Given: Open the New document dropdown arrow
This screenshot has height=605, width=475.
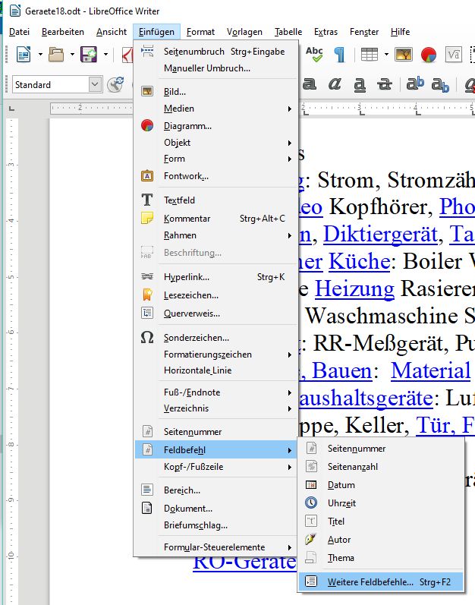Looking at the screenshot, I should [40, 55].
